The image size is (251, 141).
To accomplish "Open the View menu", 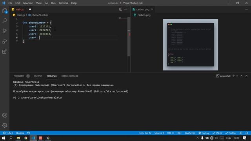I will click(x=39, y=3).
